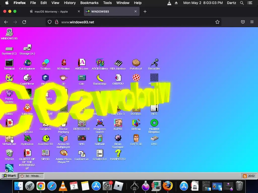Bookmark this page with the star
The width and height of the screenshot is (258, 193).
pos(217,22)
